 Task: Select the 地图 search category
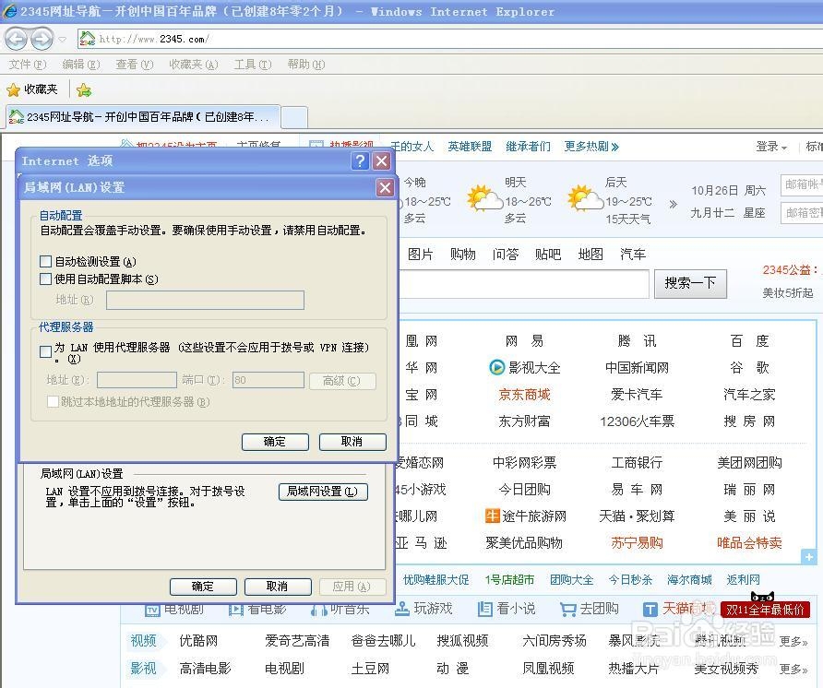click(590, 255)
